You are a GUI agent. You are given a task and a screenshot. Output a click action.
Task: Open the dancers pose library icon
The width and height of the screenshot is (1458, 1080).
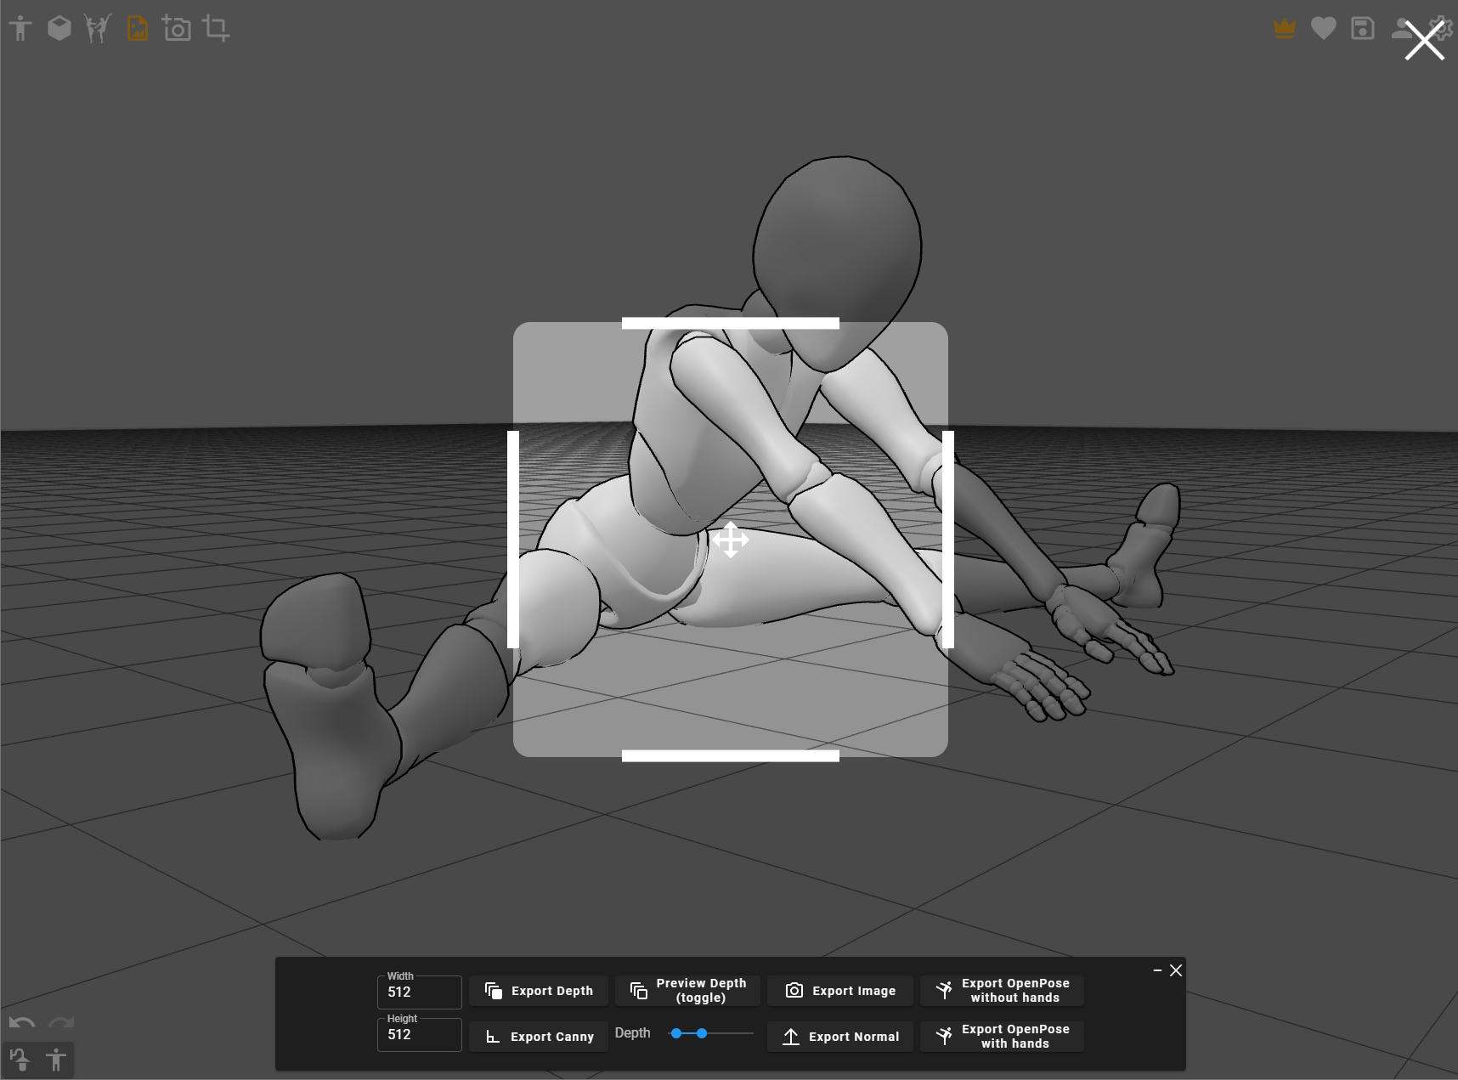[98, 29]
